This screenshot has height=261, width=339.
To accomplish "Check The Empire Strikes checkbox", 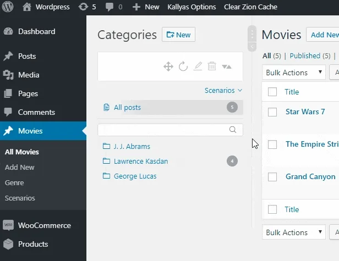I will 272,145.
